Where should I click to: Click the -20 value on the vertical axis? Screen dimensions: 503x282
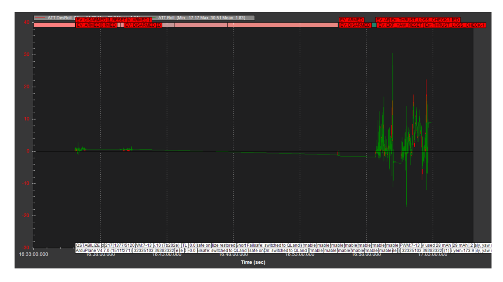pyautogui.click(x=25, y=215)
